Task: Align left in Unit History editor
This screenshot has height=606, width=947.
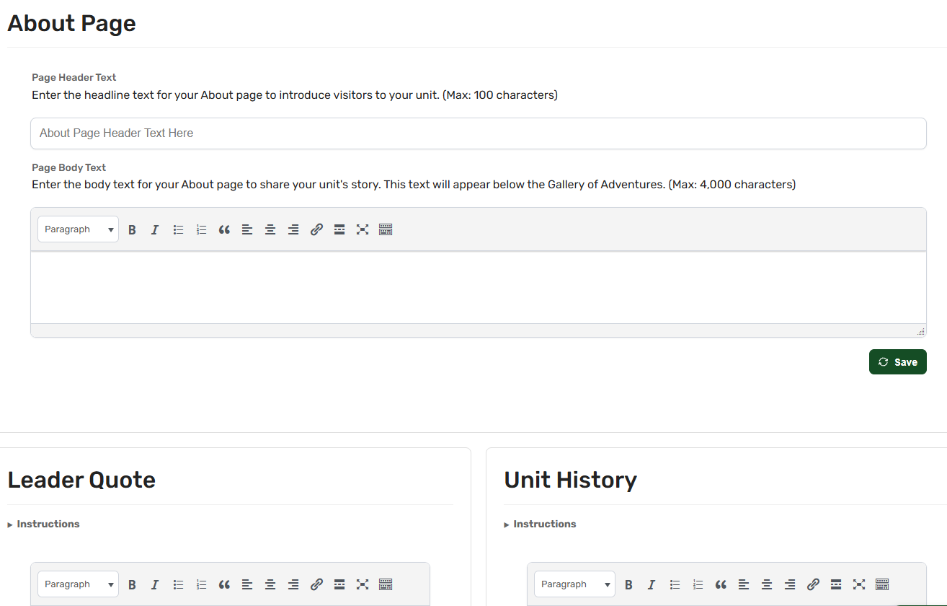Action: [744, 584]
